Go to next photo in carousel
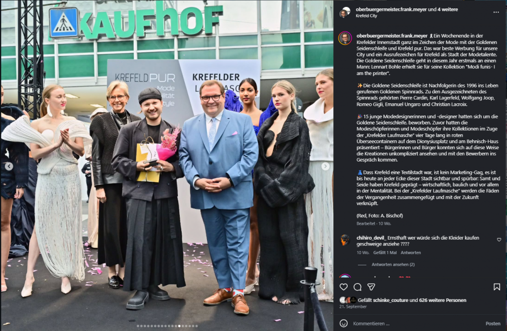Viewport: 507px width, 331px height. pyautogui.click(x=325, y=166)
